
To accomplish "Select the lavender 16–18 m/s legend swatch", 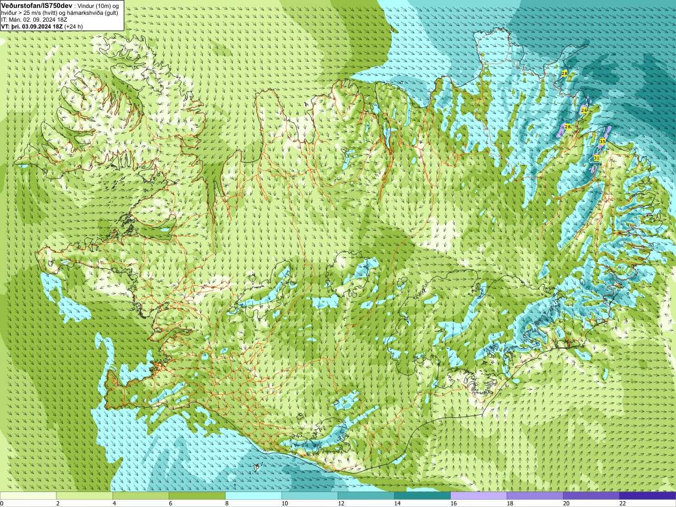I will [x=479, y=496].
